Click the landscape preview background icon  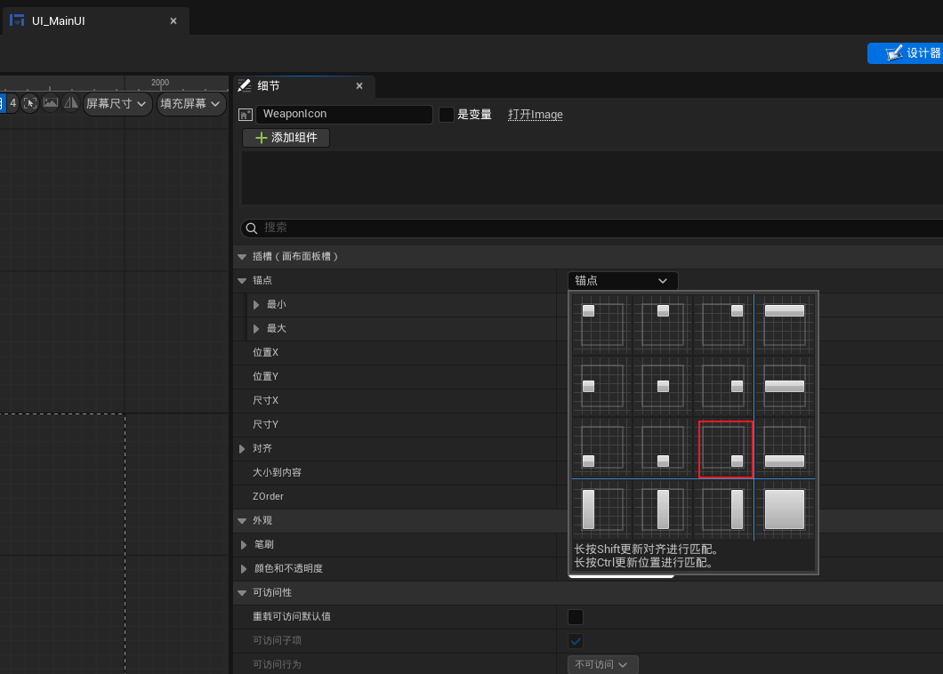point(51,103)
